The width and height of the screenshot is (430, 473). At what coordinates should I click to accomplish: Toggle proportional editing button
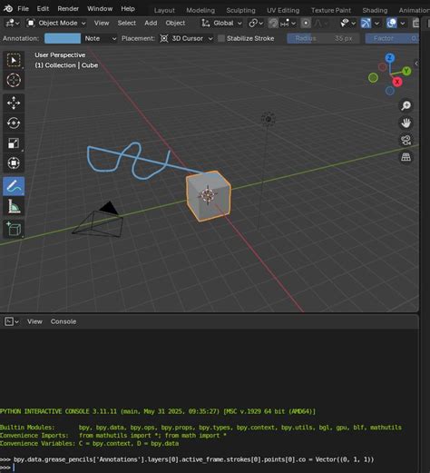[306, 23]
